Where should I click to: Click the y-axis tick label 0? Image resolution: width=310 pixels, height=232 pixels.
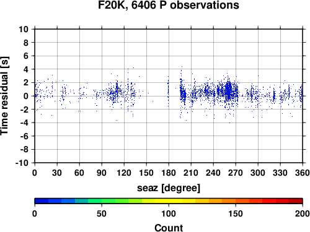(25, 96)
